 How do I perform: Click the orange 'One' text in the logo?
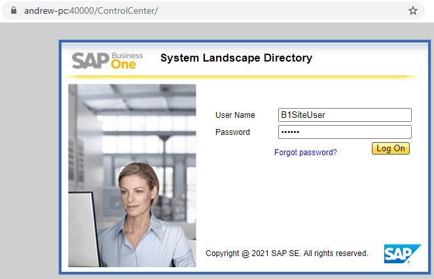pyautogui.click(x=126, y=65)
